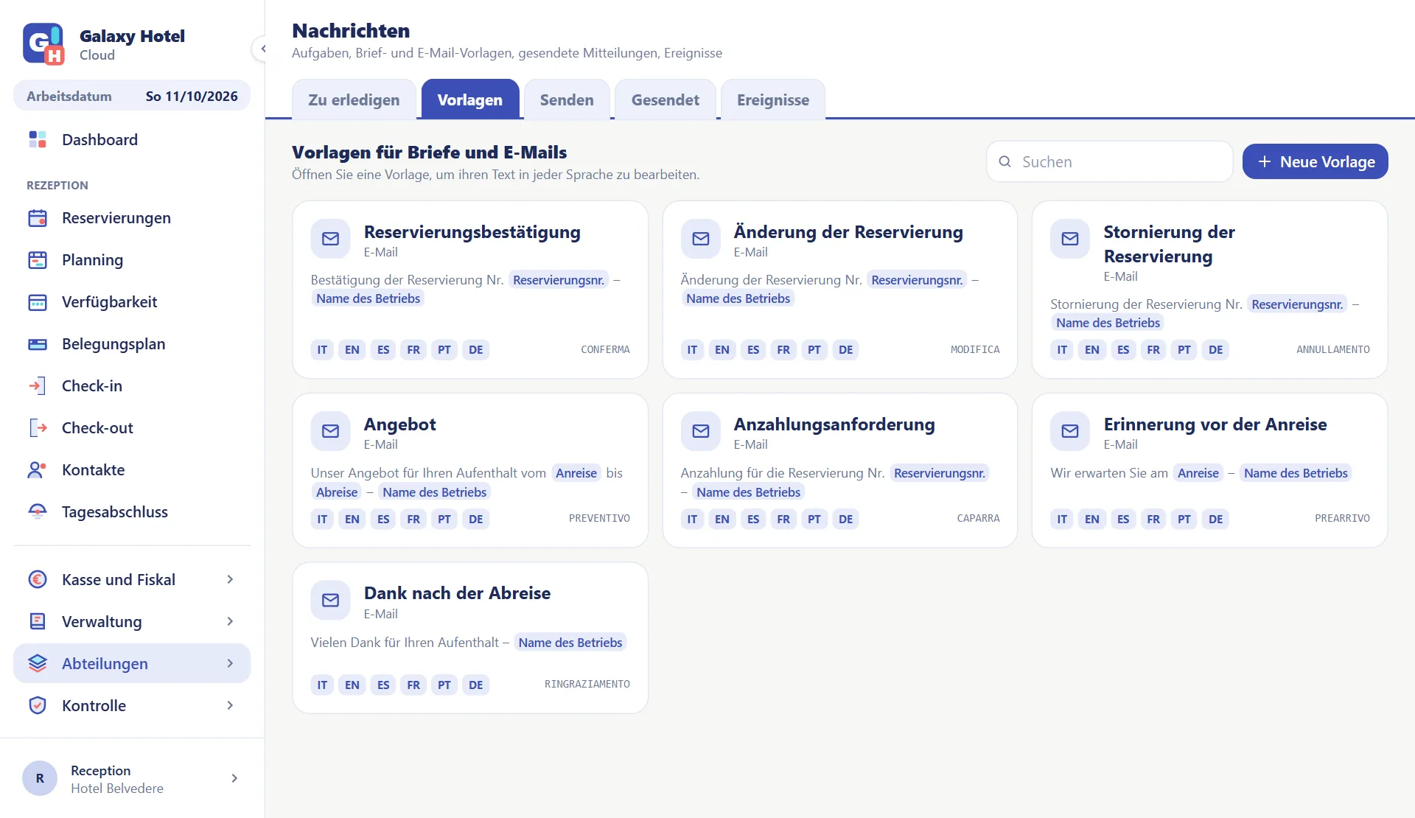Select IT language on Stornierung der Reservierung card

point(1062,349)
